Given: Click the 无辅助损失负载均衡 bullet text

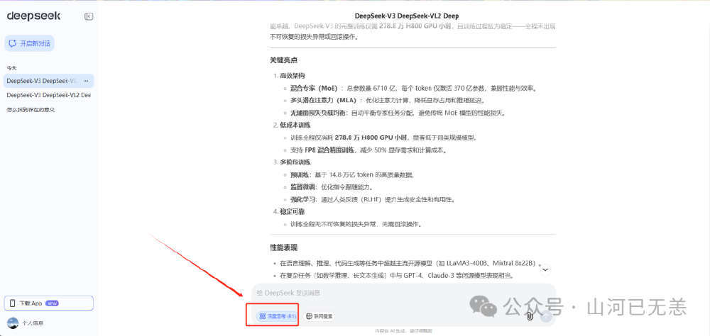Looking at the screenshot, I should [x=397, y=113].
